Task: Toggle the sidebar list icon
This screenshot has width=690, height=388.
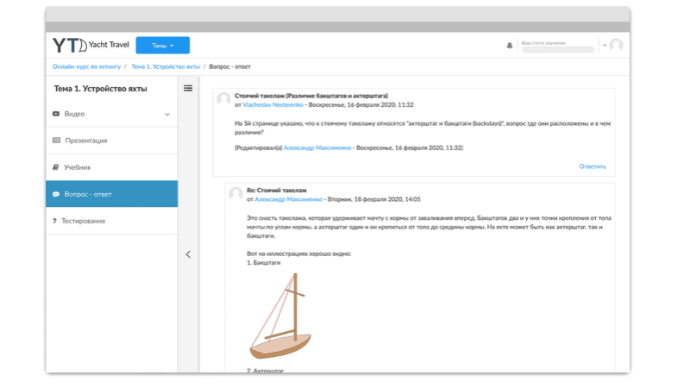Action: point(188,88)
